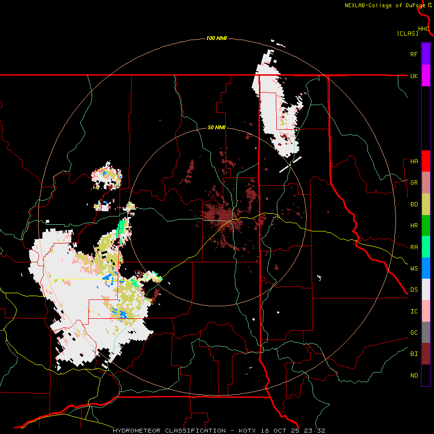Select the WS legend label
This screenshot has width=434, height=434.
(x=414, y=268)
